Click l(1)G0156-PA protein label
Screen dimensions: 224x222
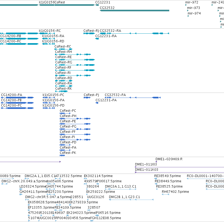click(x=53, y=100)
